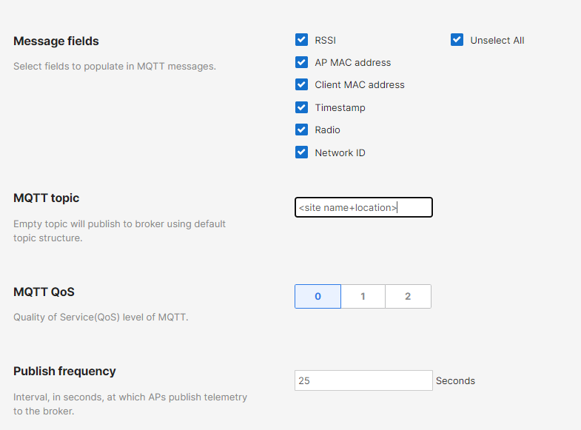Disable the Client MAC address checkbox

(301, 84)
